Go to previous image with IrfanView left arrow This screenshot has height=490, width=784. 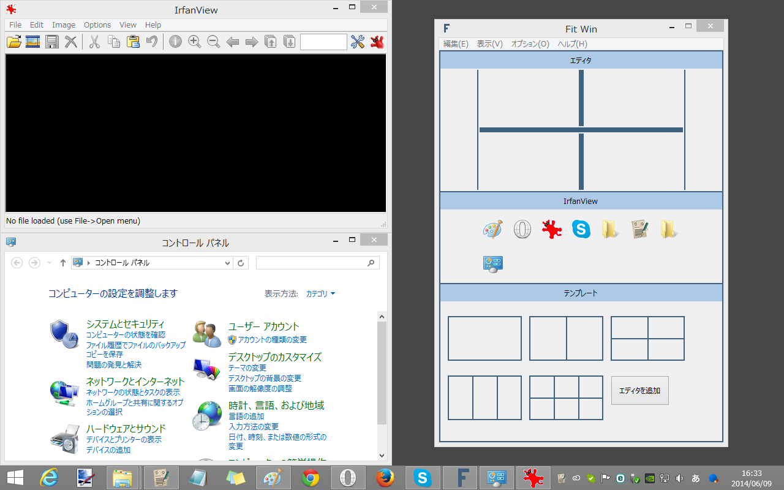click(233, 42)
